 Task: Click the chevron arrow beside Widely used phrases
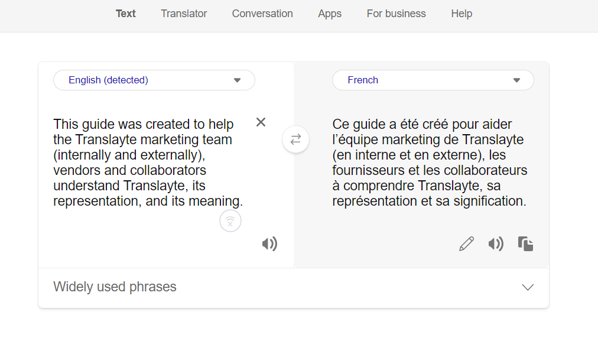pyautogui.click(x=528, y=287)
